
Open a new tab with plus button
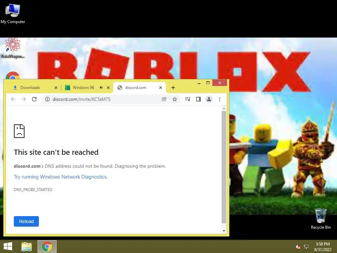pos(173,88)
